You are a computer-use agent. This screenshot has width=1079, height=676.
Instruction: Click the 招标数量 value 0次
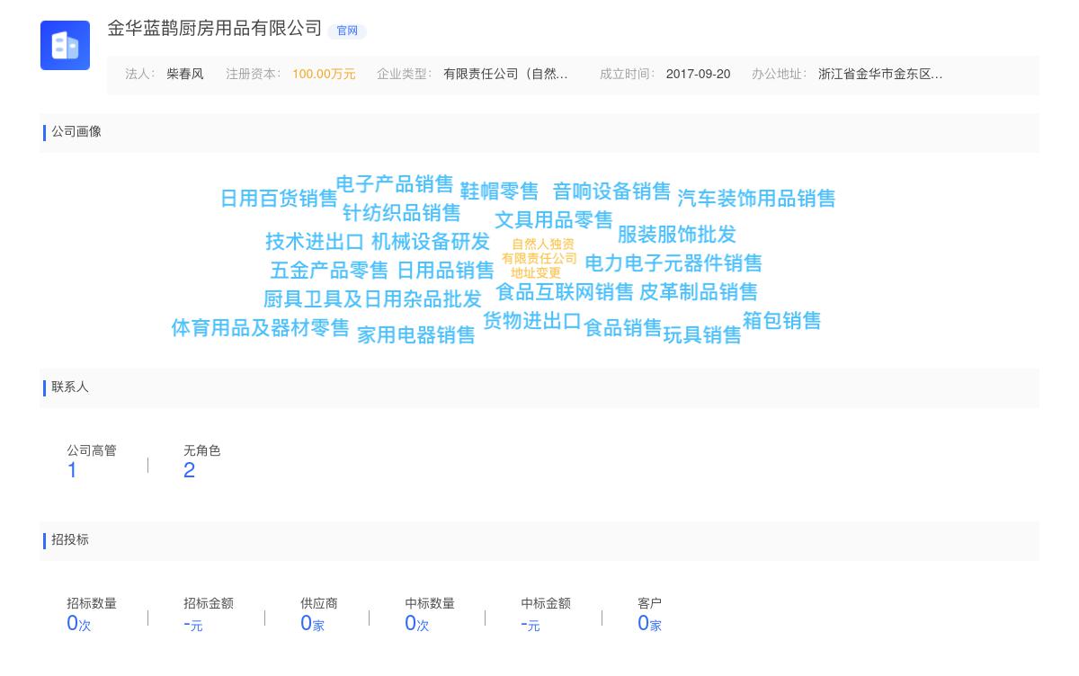[79, 623]
